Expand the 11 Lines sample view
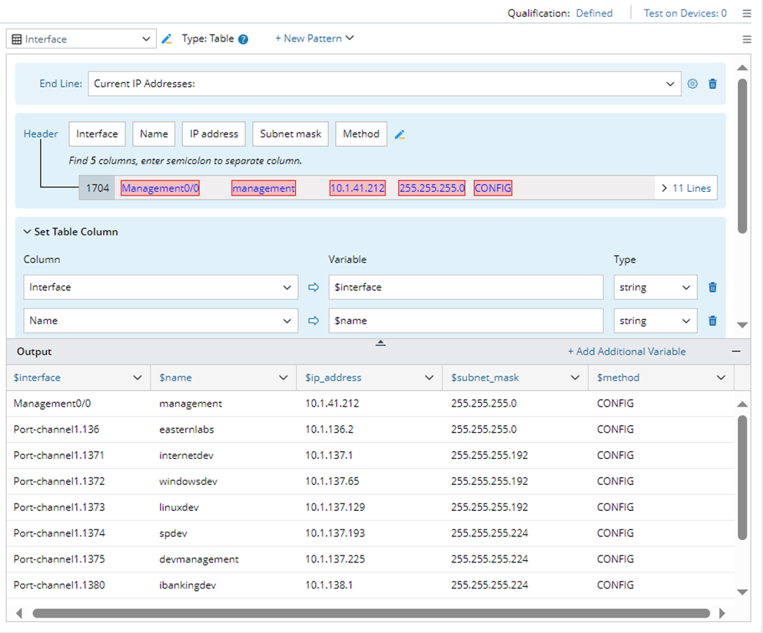This screenshot has width=763, height=633. click(x=686, y=188)
